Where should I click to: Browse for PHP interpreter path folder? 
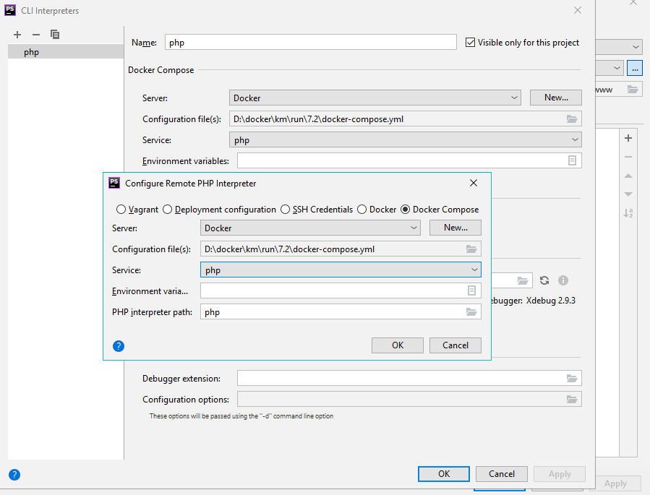471,312
